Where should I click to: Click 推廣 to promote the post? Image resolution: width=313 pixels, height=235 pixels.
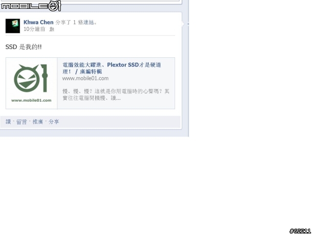[38, 122]
